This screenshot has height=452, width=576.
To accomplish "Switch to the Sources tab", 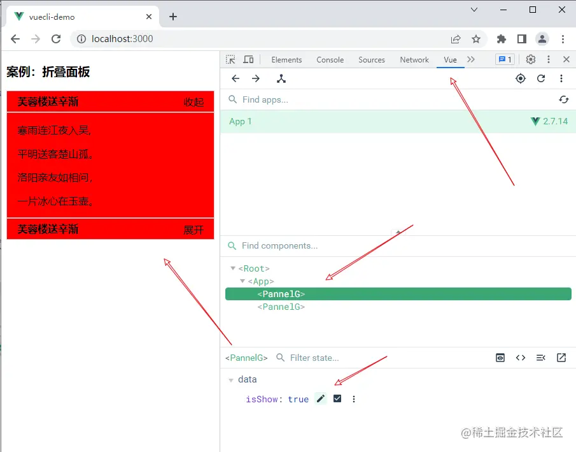I will point(372,60).
